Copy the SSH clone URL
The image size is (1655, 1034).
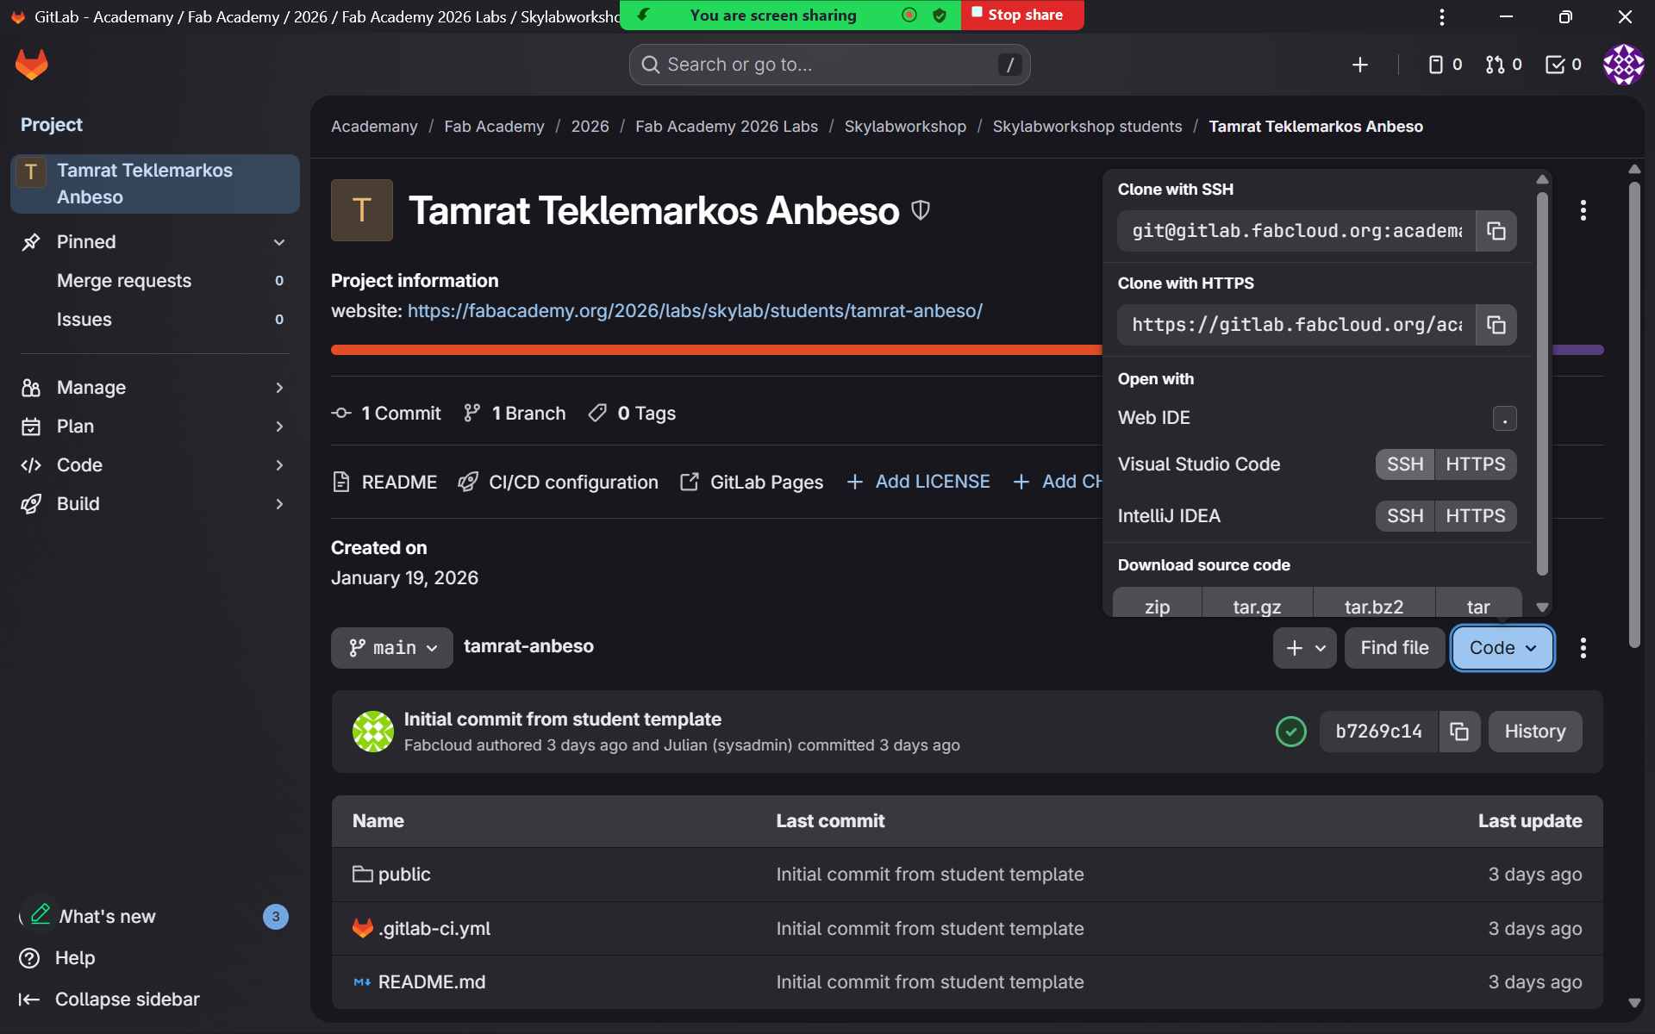(x=1496, y=231)
